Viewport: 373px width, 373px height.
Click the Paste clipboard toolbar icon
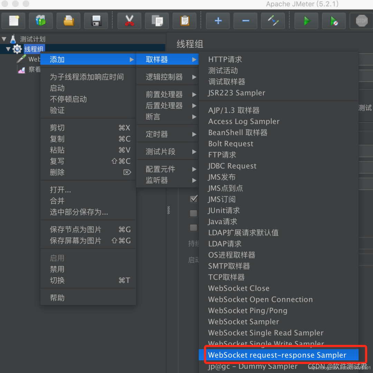coord(184,21)
